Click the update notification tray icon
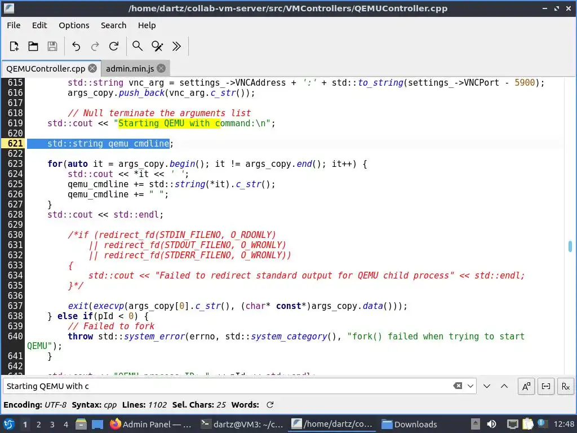The height and width of the screenshot is (433, 577). tap(542, 423)
